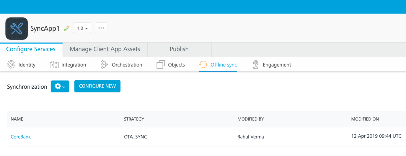This screenshot has width=406, height=156.
Task: Click the Integration puzzle icon
Action: (54, 65)
